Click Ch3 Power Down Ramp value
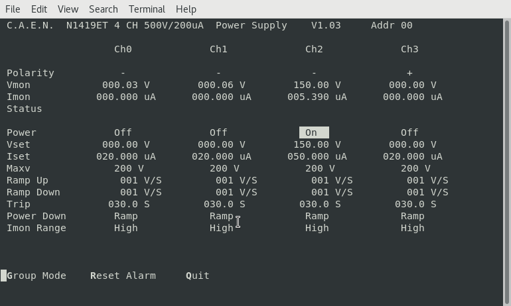Image resolution: width=511 pixels, height=306 pixels. [413, 216]
